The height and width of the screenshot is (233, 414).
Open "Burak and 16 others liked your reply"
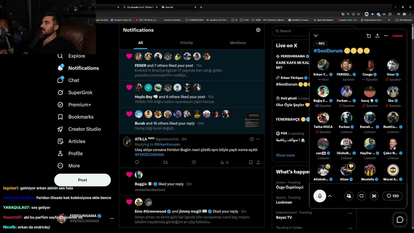point(192,121)
